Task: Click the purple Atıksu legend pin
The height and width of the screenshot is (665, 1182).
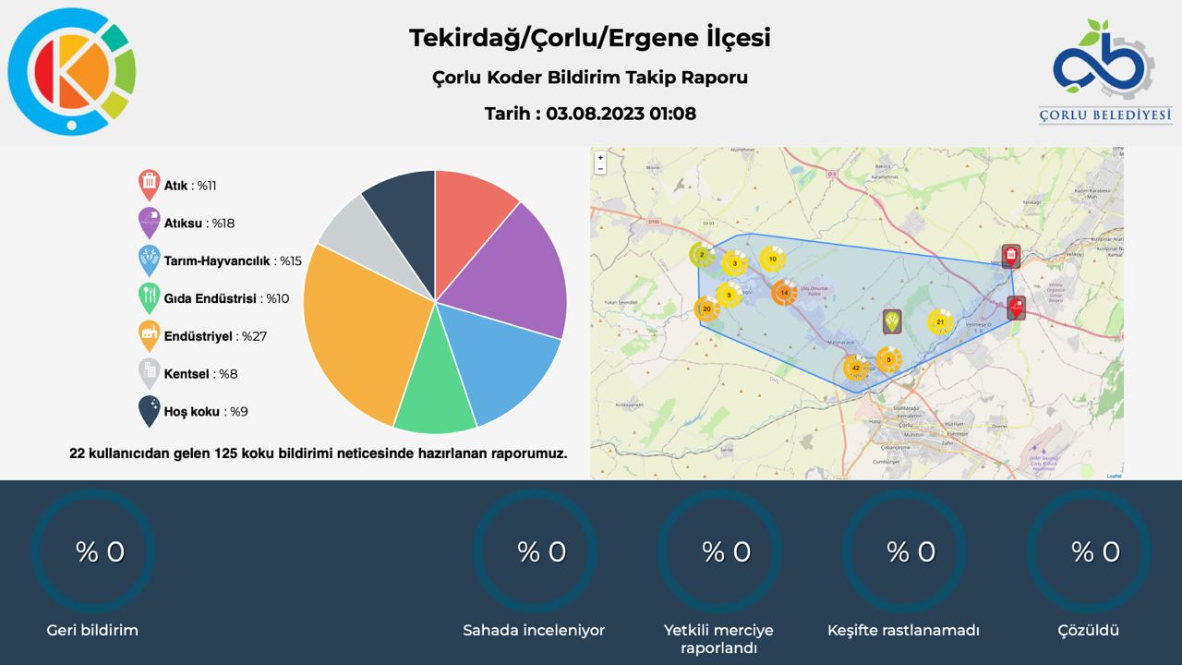Action: [149, 223]
